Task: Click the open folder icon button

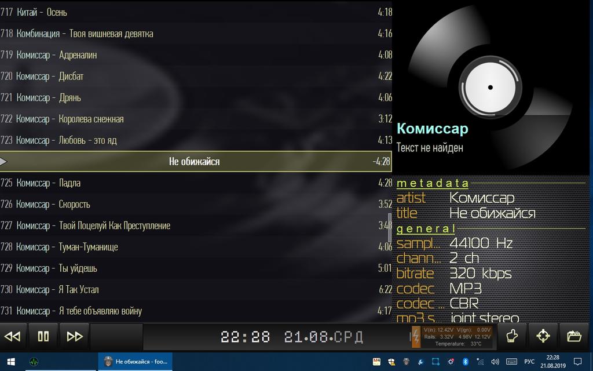Action: [x=574, y=336]
